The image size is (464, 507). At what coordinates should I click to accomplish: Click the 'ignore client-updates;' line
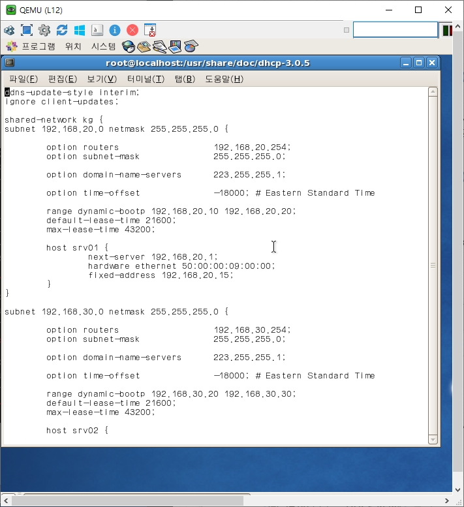[x=61, y=102]
